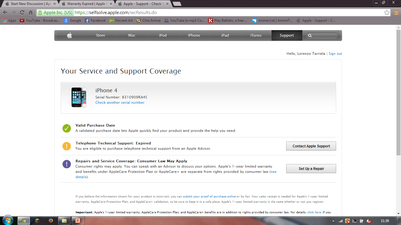Screen dimensions: 401x225
Task: Click Check another serial number
Action: (120, 103)
